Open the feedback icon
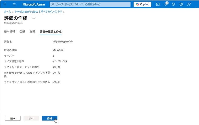199x125 pixels. point(189,4)
